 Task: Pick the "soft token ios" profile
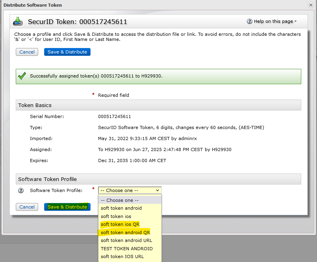[116, 216]
